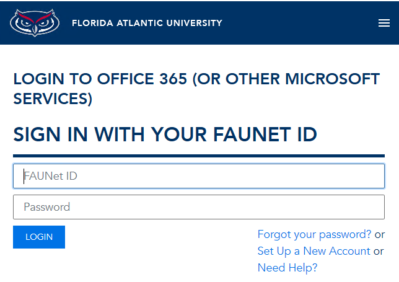Click the navy header bar between title and menu
This screenshot has height=282, width=399.
[x=297, y=24]
